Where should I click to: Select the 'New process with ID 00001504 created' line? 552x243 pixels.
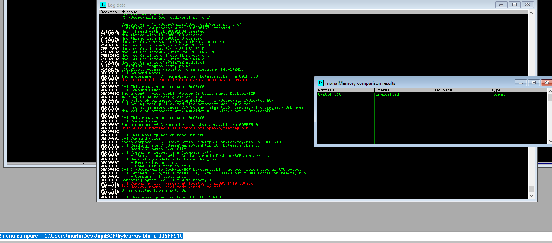click(176, 28)
